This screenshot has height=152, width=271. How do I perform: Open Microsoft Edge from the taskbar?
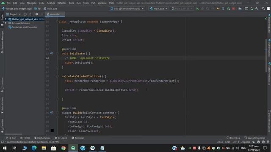coord(34,148)
